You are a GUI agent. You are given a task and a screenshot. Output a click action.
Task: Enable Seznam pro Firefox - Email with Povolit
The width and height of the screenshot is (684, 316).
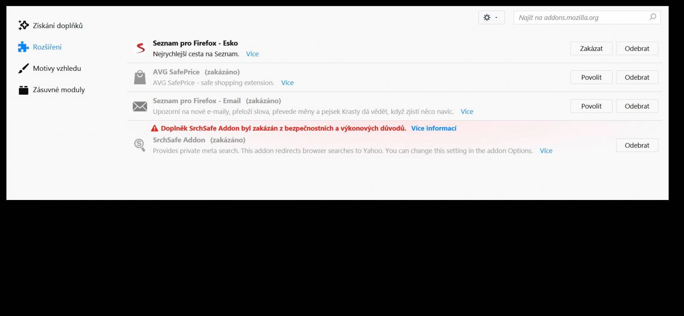(591, 106)
